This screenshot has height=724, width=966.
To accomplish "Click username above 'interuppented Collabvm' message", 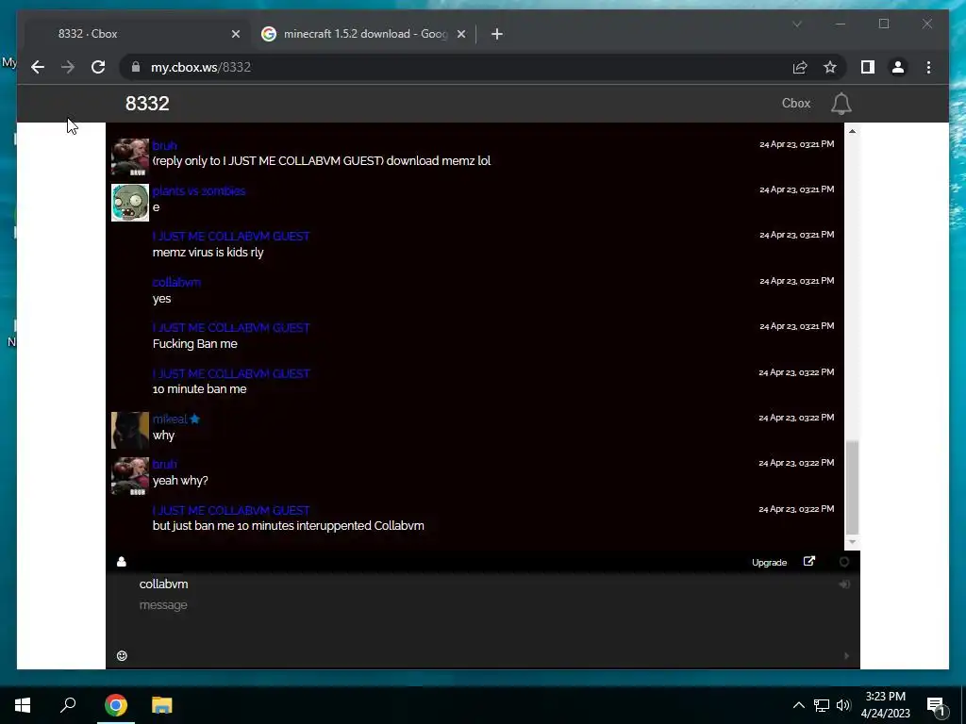I will click(x=231, y=510).
